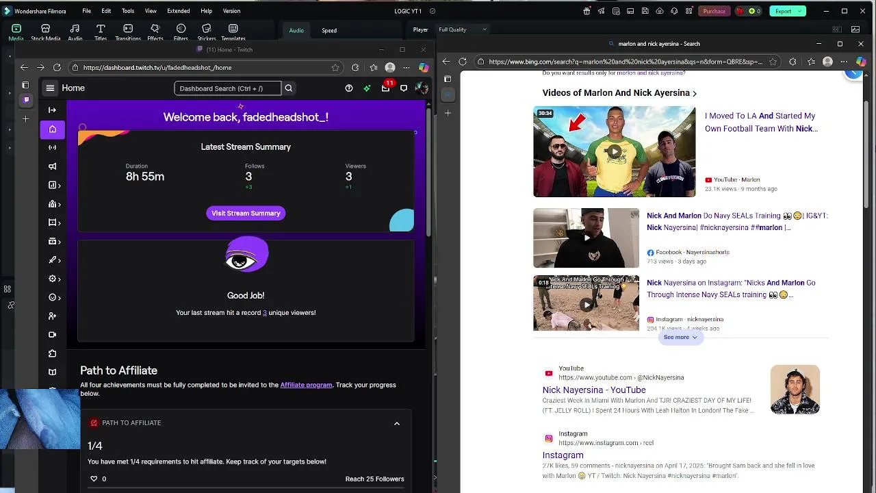Image resolution: width=876 pixels, height=493 pixels.
Task: Play the 30:34 football team video thumbnail
Action: 614,151
